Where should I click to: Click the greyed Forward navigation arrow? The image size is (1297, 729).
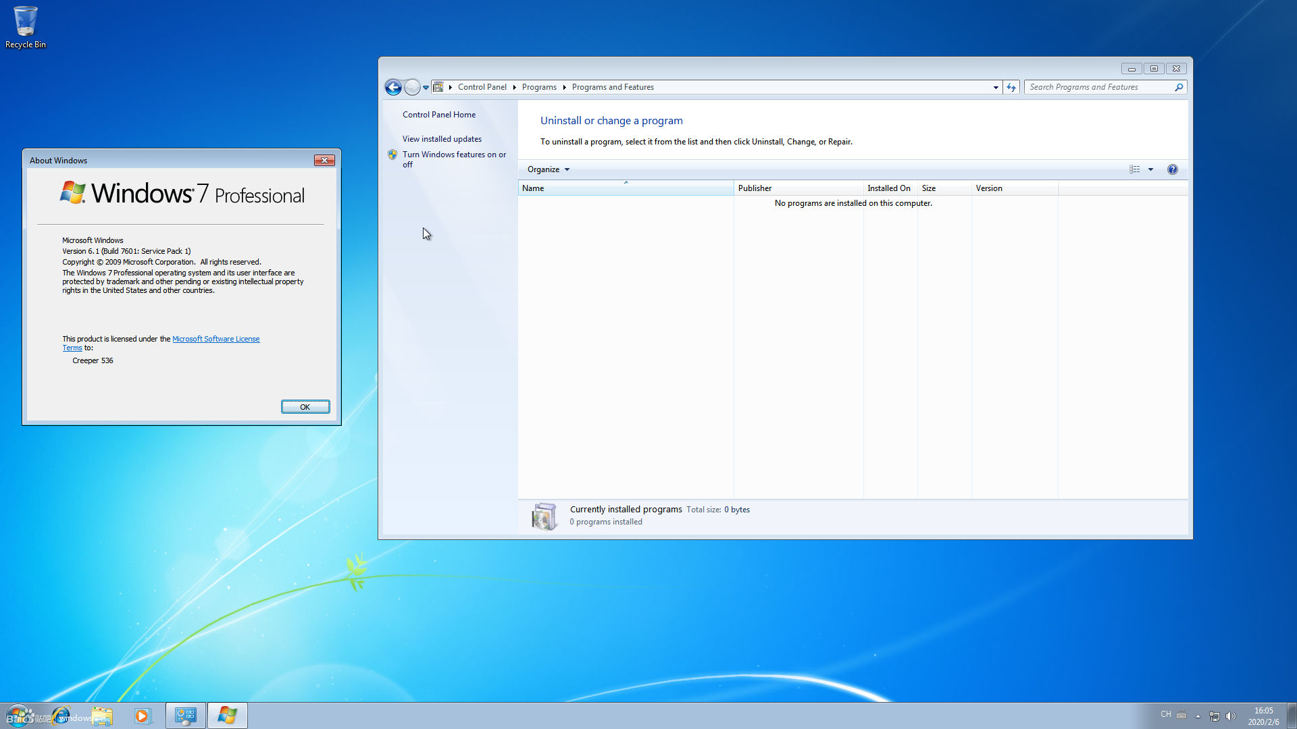(x=411, y=87)
